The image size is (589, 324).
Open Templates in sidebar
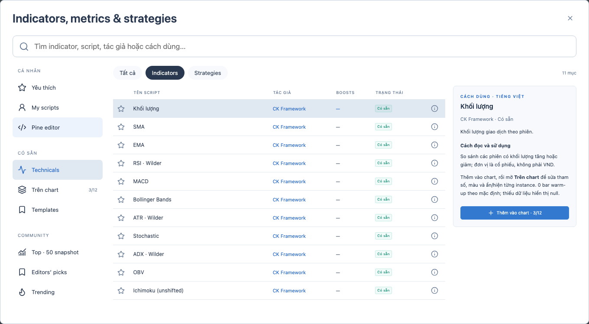58,210
